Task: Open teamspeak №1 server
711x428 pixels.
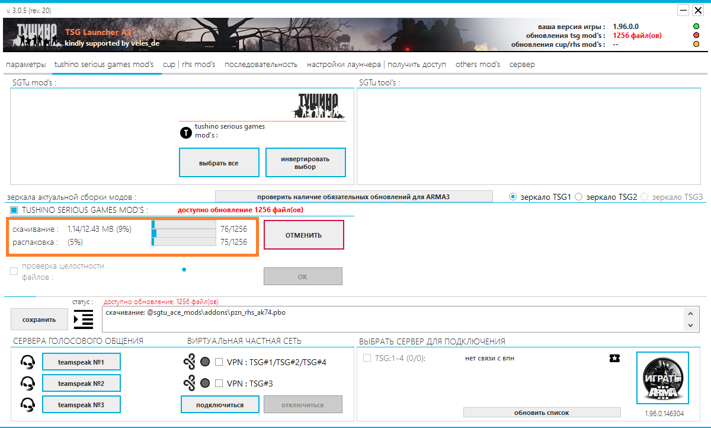Action: (x=81, y=362)
